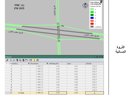132x95 pixels.
Task: Save the list with the floppy disk icon
Action: (26, 60)
